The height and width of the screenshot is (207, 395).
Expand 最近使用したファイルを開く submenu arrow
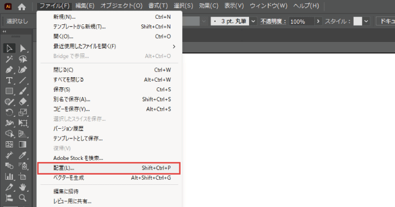[x=174, y=47]
